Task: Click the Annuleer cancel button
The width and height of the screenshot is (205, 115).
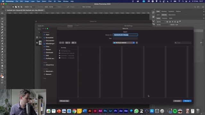Action: pos(177,101)
